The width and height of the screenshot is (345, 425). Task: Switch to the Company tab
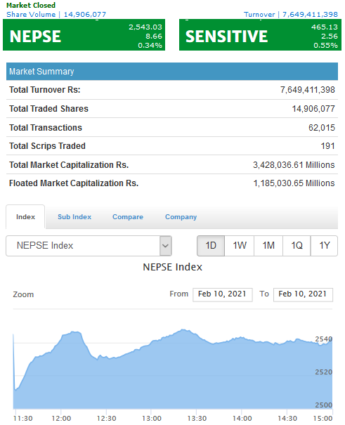tap(181, 217)
